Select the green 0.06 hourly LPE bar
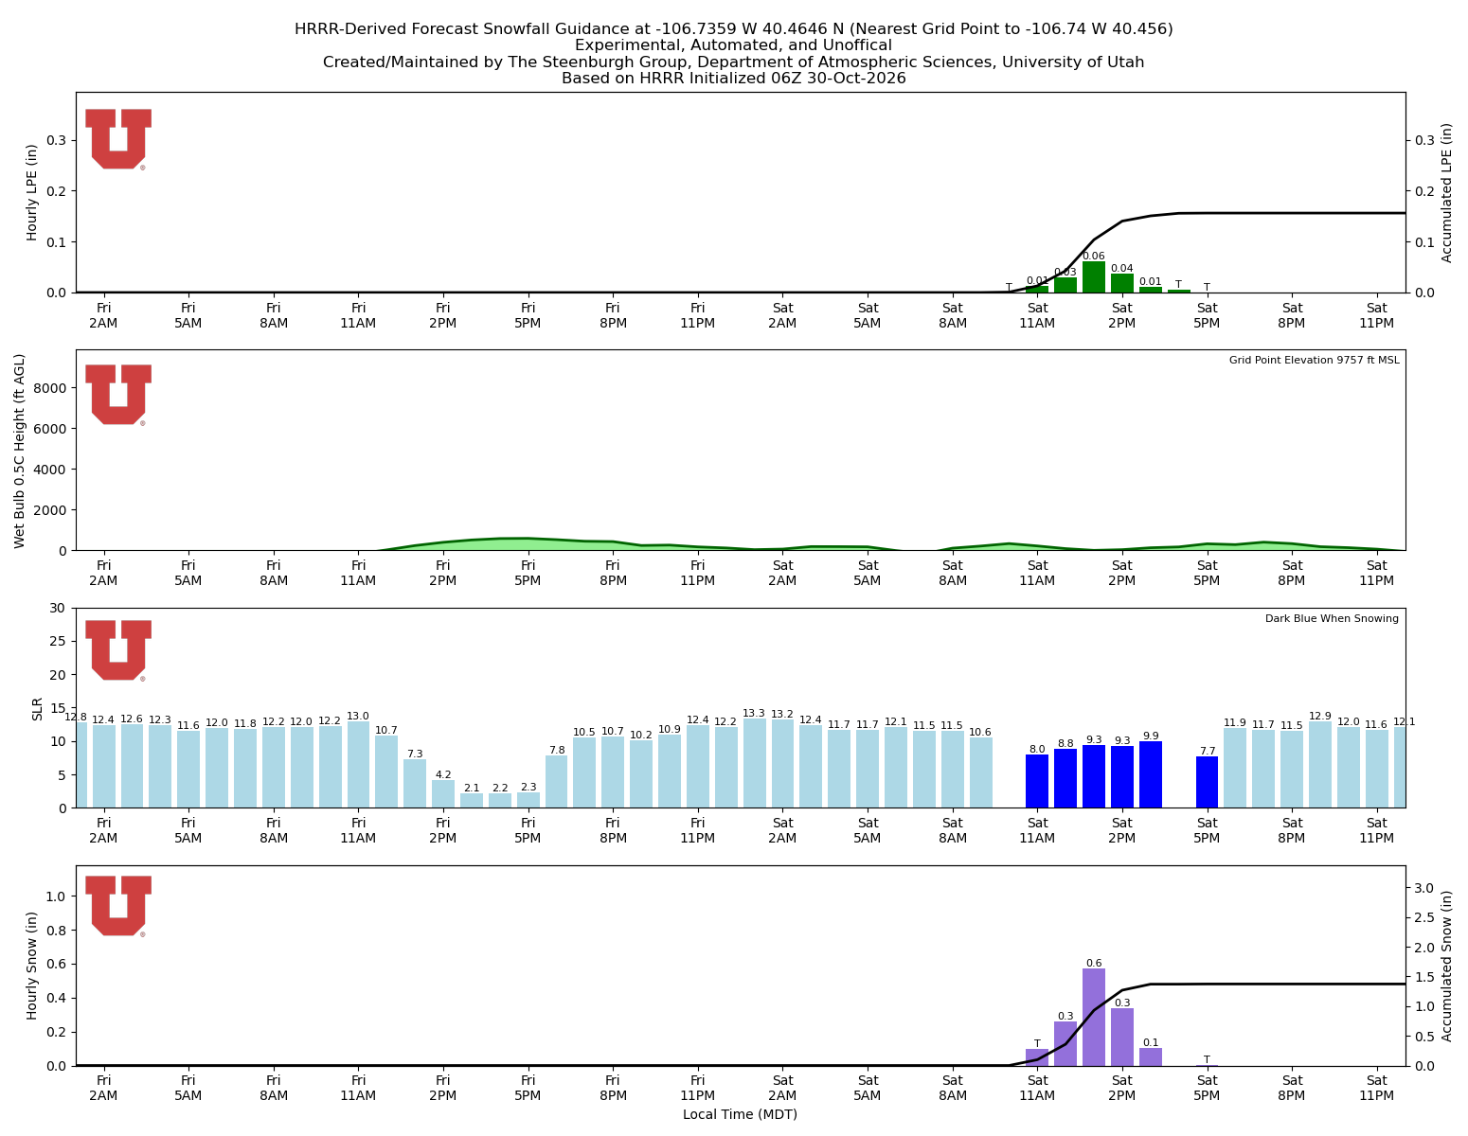1468x1136 pixels. tap(1094, 277)
